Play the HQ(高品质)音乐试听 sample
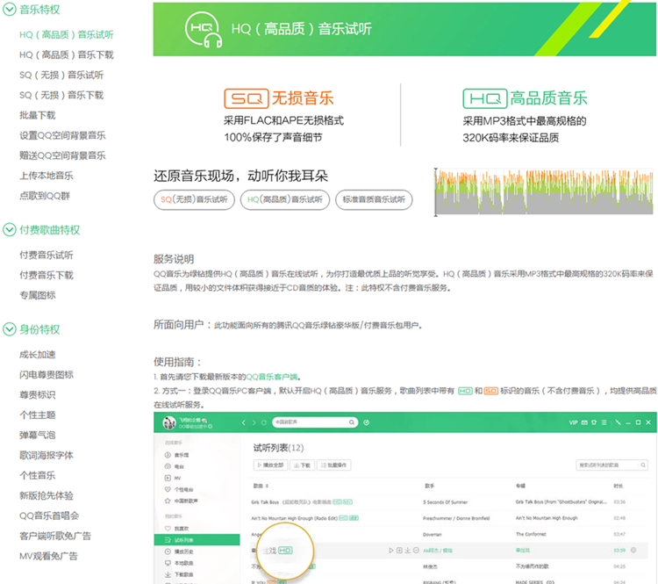The image size is (658, 584). pos(285,199)
